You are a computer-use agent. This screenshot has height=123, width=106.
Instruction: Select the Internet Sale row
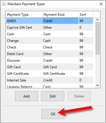[x=50, y=80]
